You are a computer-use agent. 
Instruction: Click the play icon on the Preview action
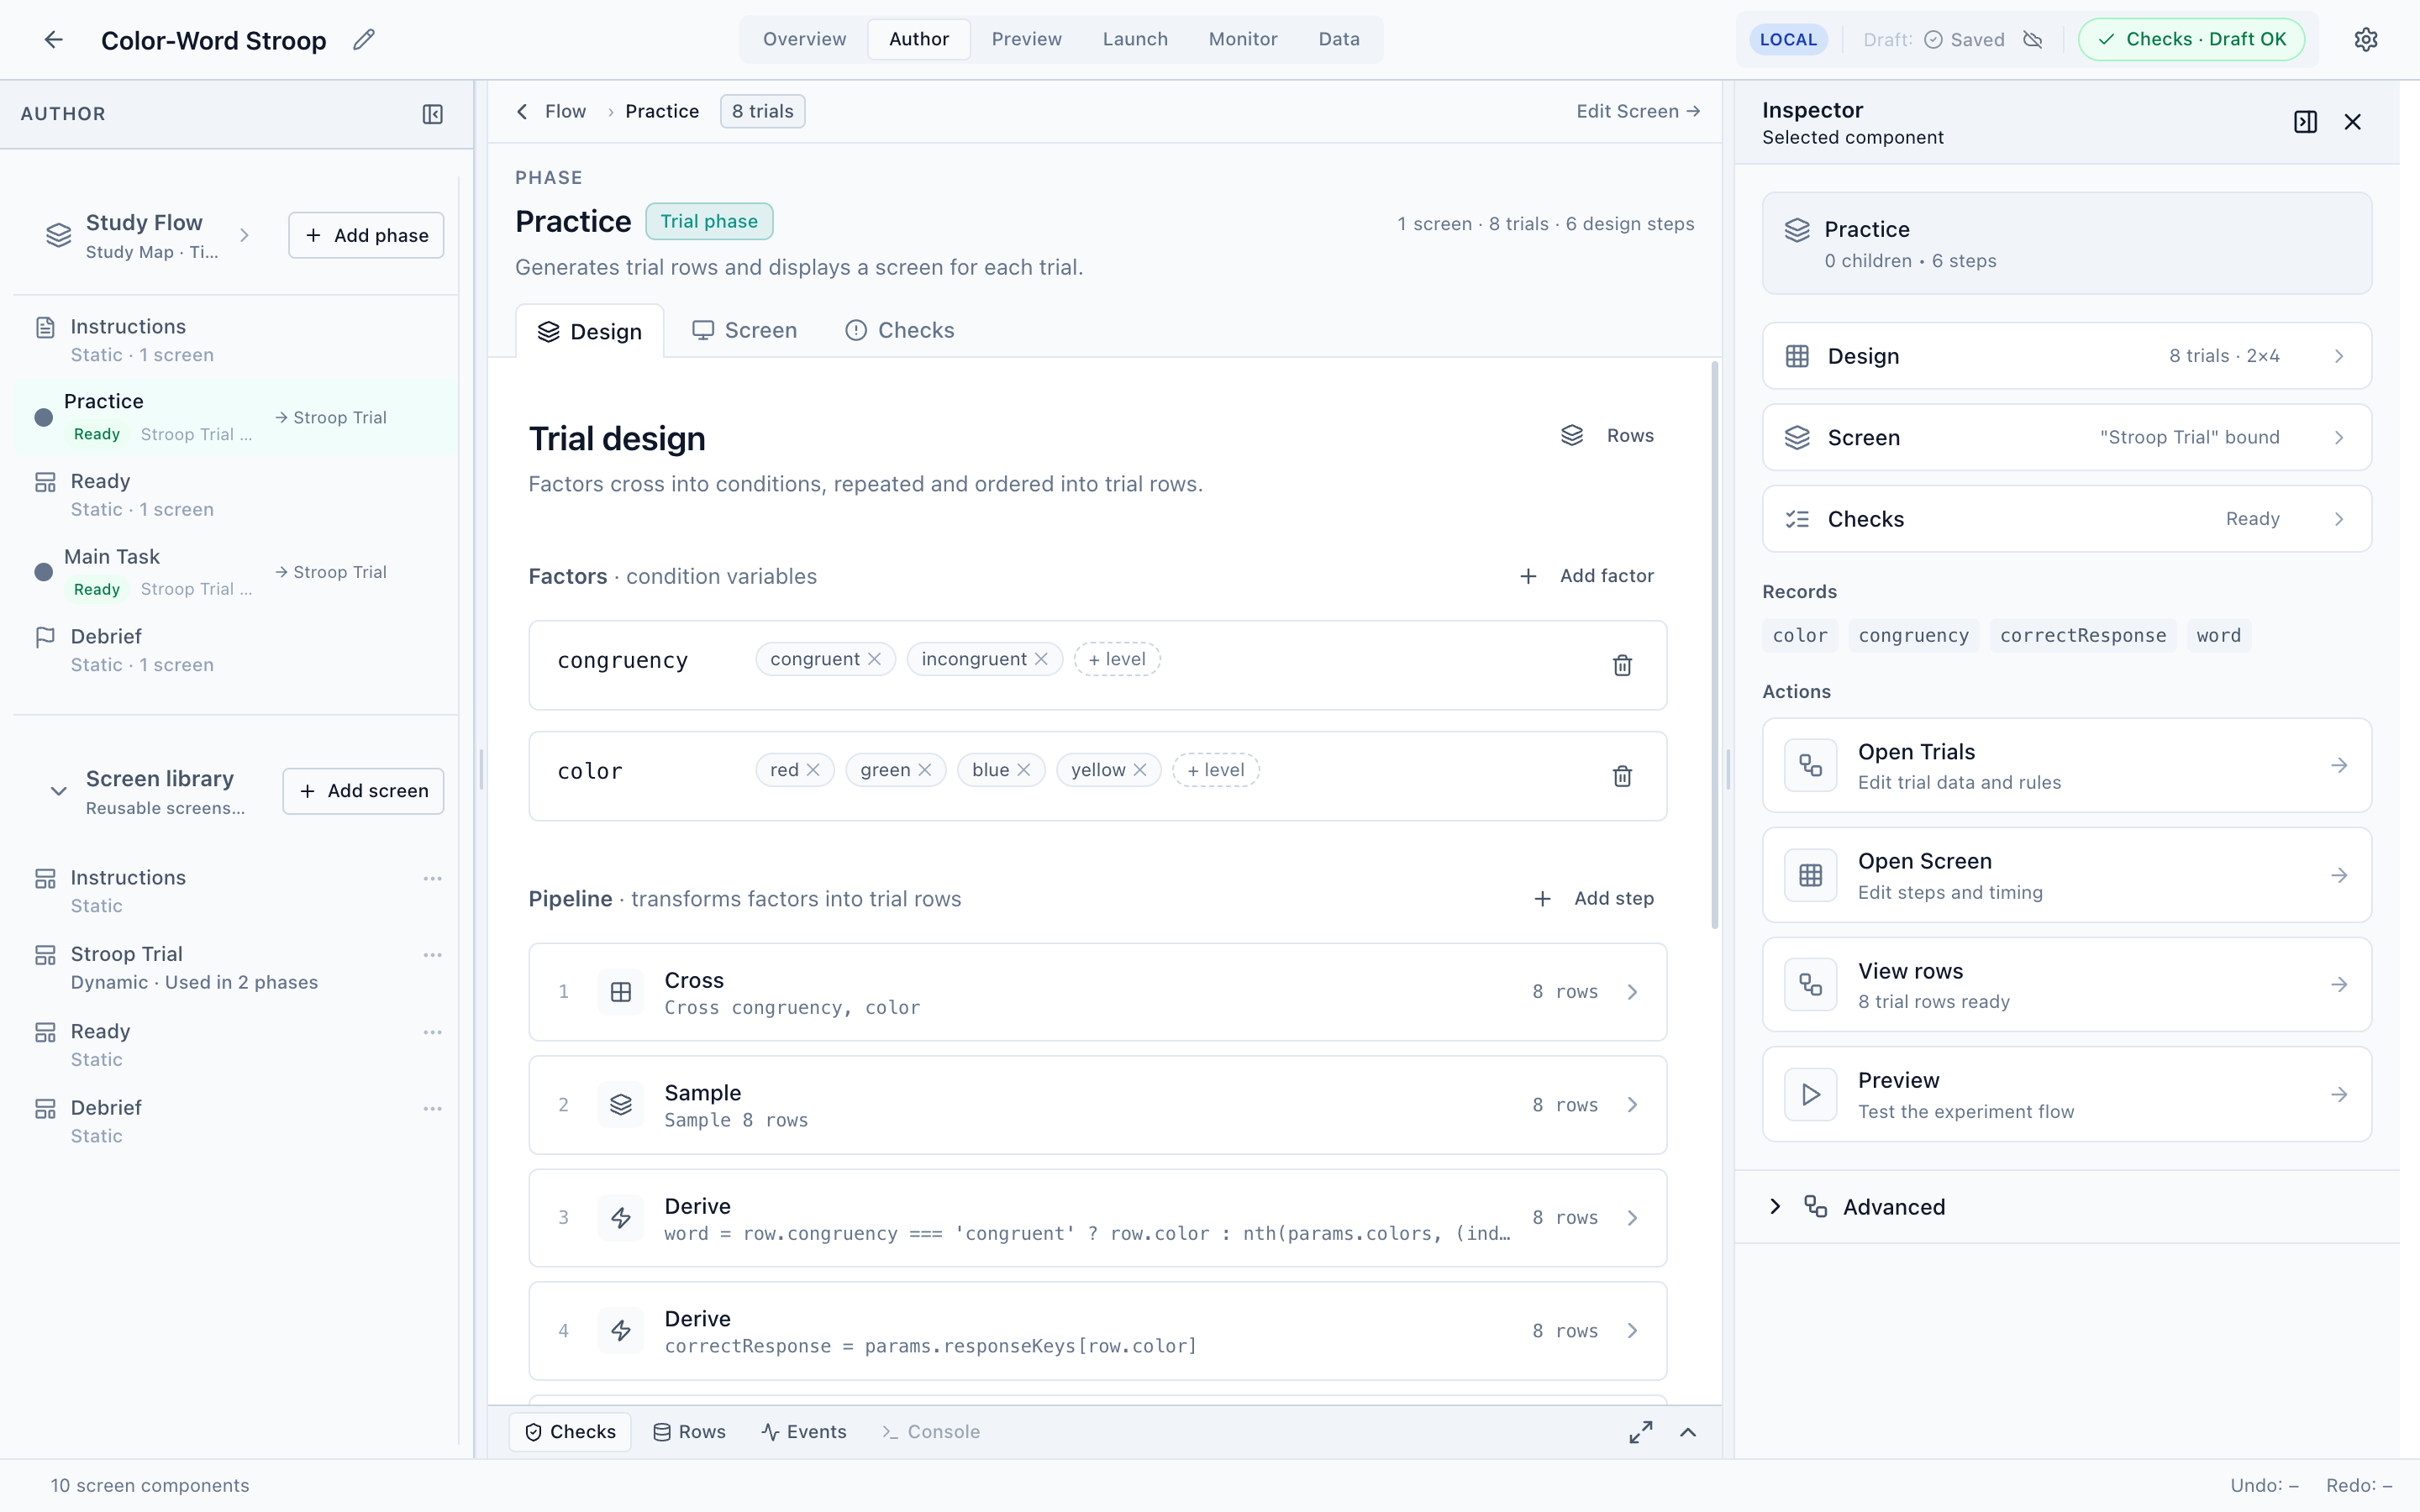[x=1811, y=1095]
